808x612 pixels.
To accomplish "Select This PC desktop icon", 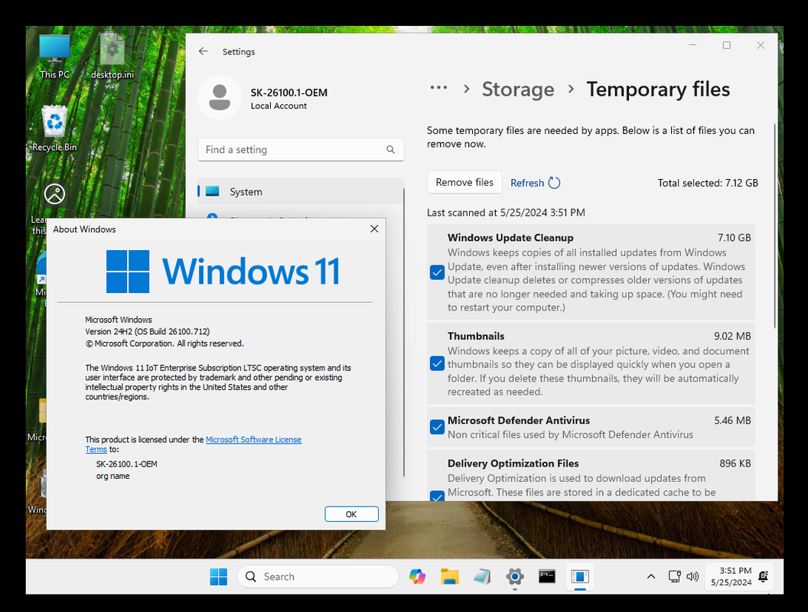I will tap(54, 57).
